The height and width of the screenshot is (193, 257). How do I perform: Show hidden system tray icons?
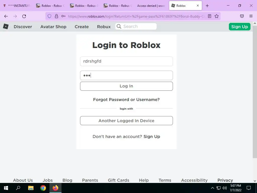point(212,188)
